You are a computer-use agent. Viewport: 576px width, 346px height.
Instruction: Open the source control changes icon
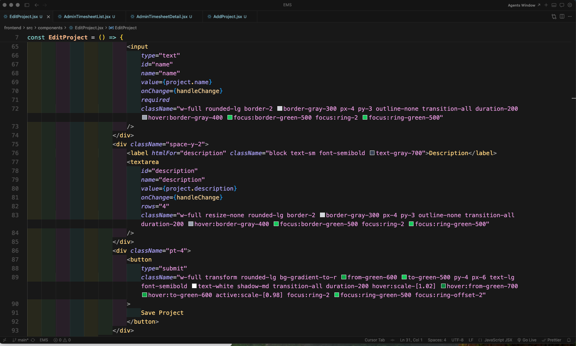554,16
